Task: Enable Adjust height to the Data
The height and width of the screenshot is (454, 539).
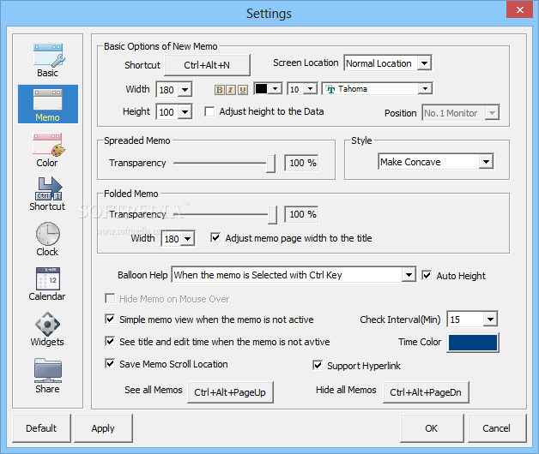Action: (x=209, y=111)
